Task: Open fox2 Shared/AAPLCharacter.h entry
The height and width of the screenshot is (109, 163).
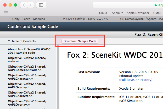Action: coord(27,94)
